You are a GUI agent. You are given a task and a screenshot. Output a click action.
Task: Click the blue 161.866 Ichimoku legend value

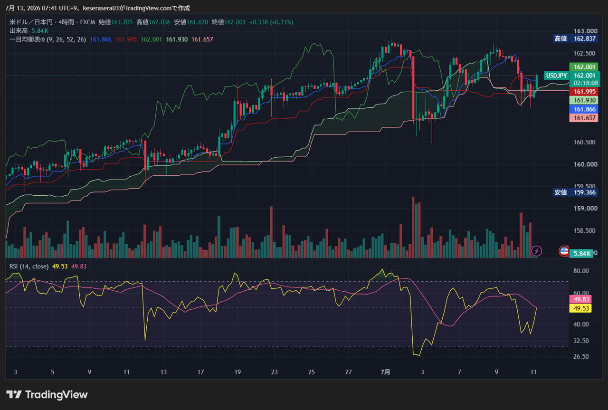101,39
